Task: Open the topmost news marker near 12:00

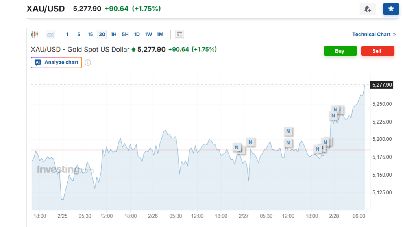Action: point(288,131)
